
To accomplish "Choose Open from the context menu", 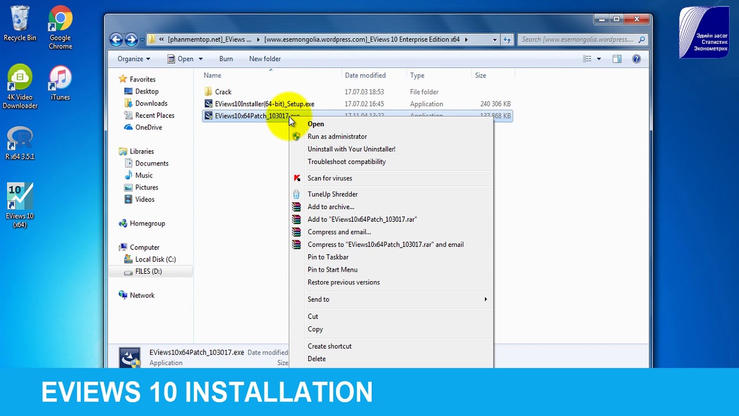I will coord(316,124).
